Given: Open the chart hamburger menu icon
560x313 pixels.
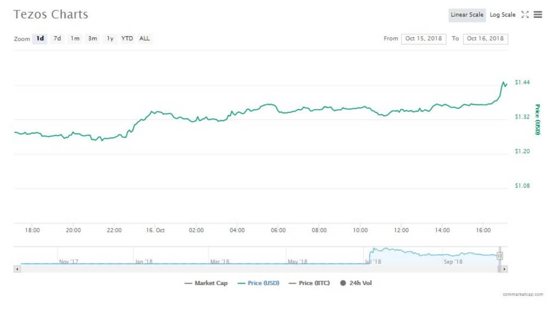Looking at the screenshot, I should [538, 15].
